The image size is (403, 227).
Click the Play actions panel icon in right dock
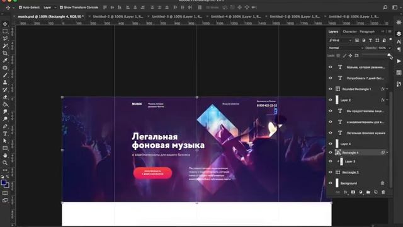pyautogui.click(x=399, y=61)
